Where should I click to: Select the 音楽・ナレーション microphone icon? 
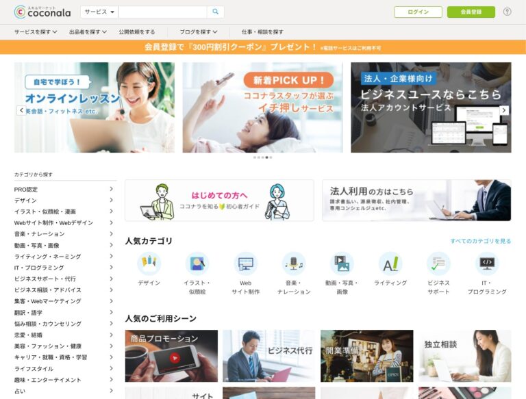coord(294,263)
